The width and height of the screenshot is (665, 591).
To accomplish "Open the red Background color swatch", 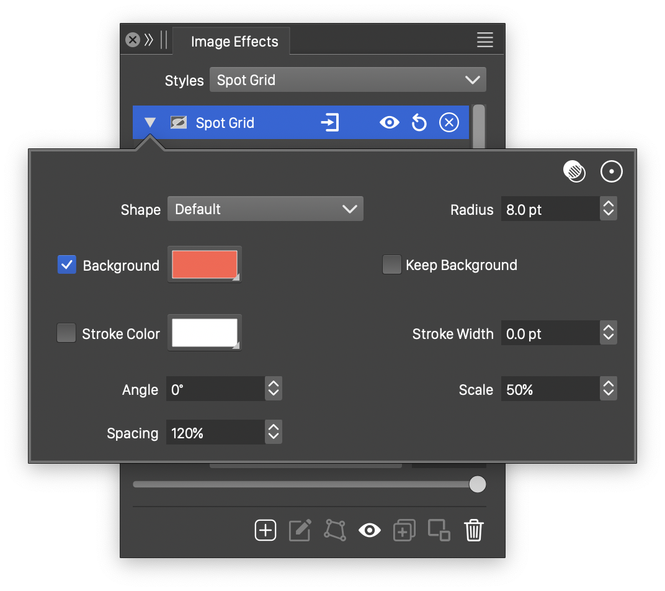I will [x=205, y=265].
